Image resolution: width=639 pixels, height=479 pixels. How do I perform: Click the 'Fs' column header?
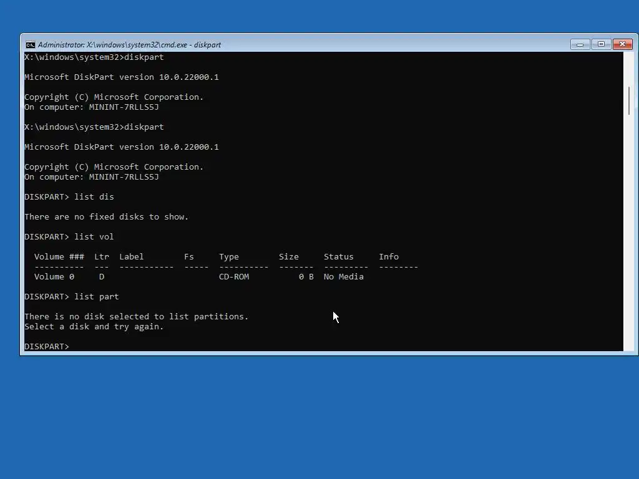188,256
